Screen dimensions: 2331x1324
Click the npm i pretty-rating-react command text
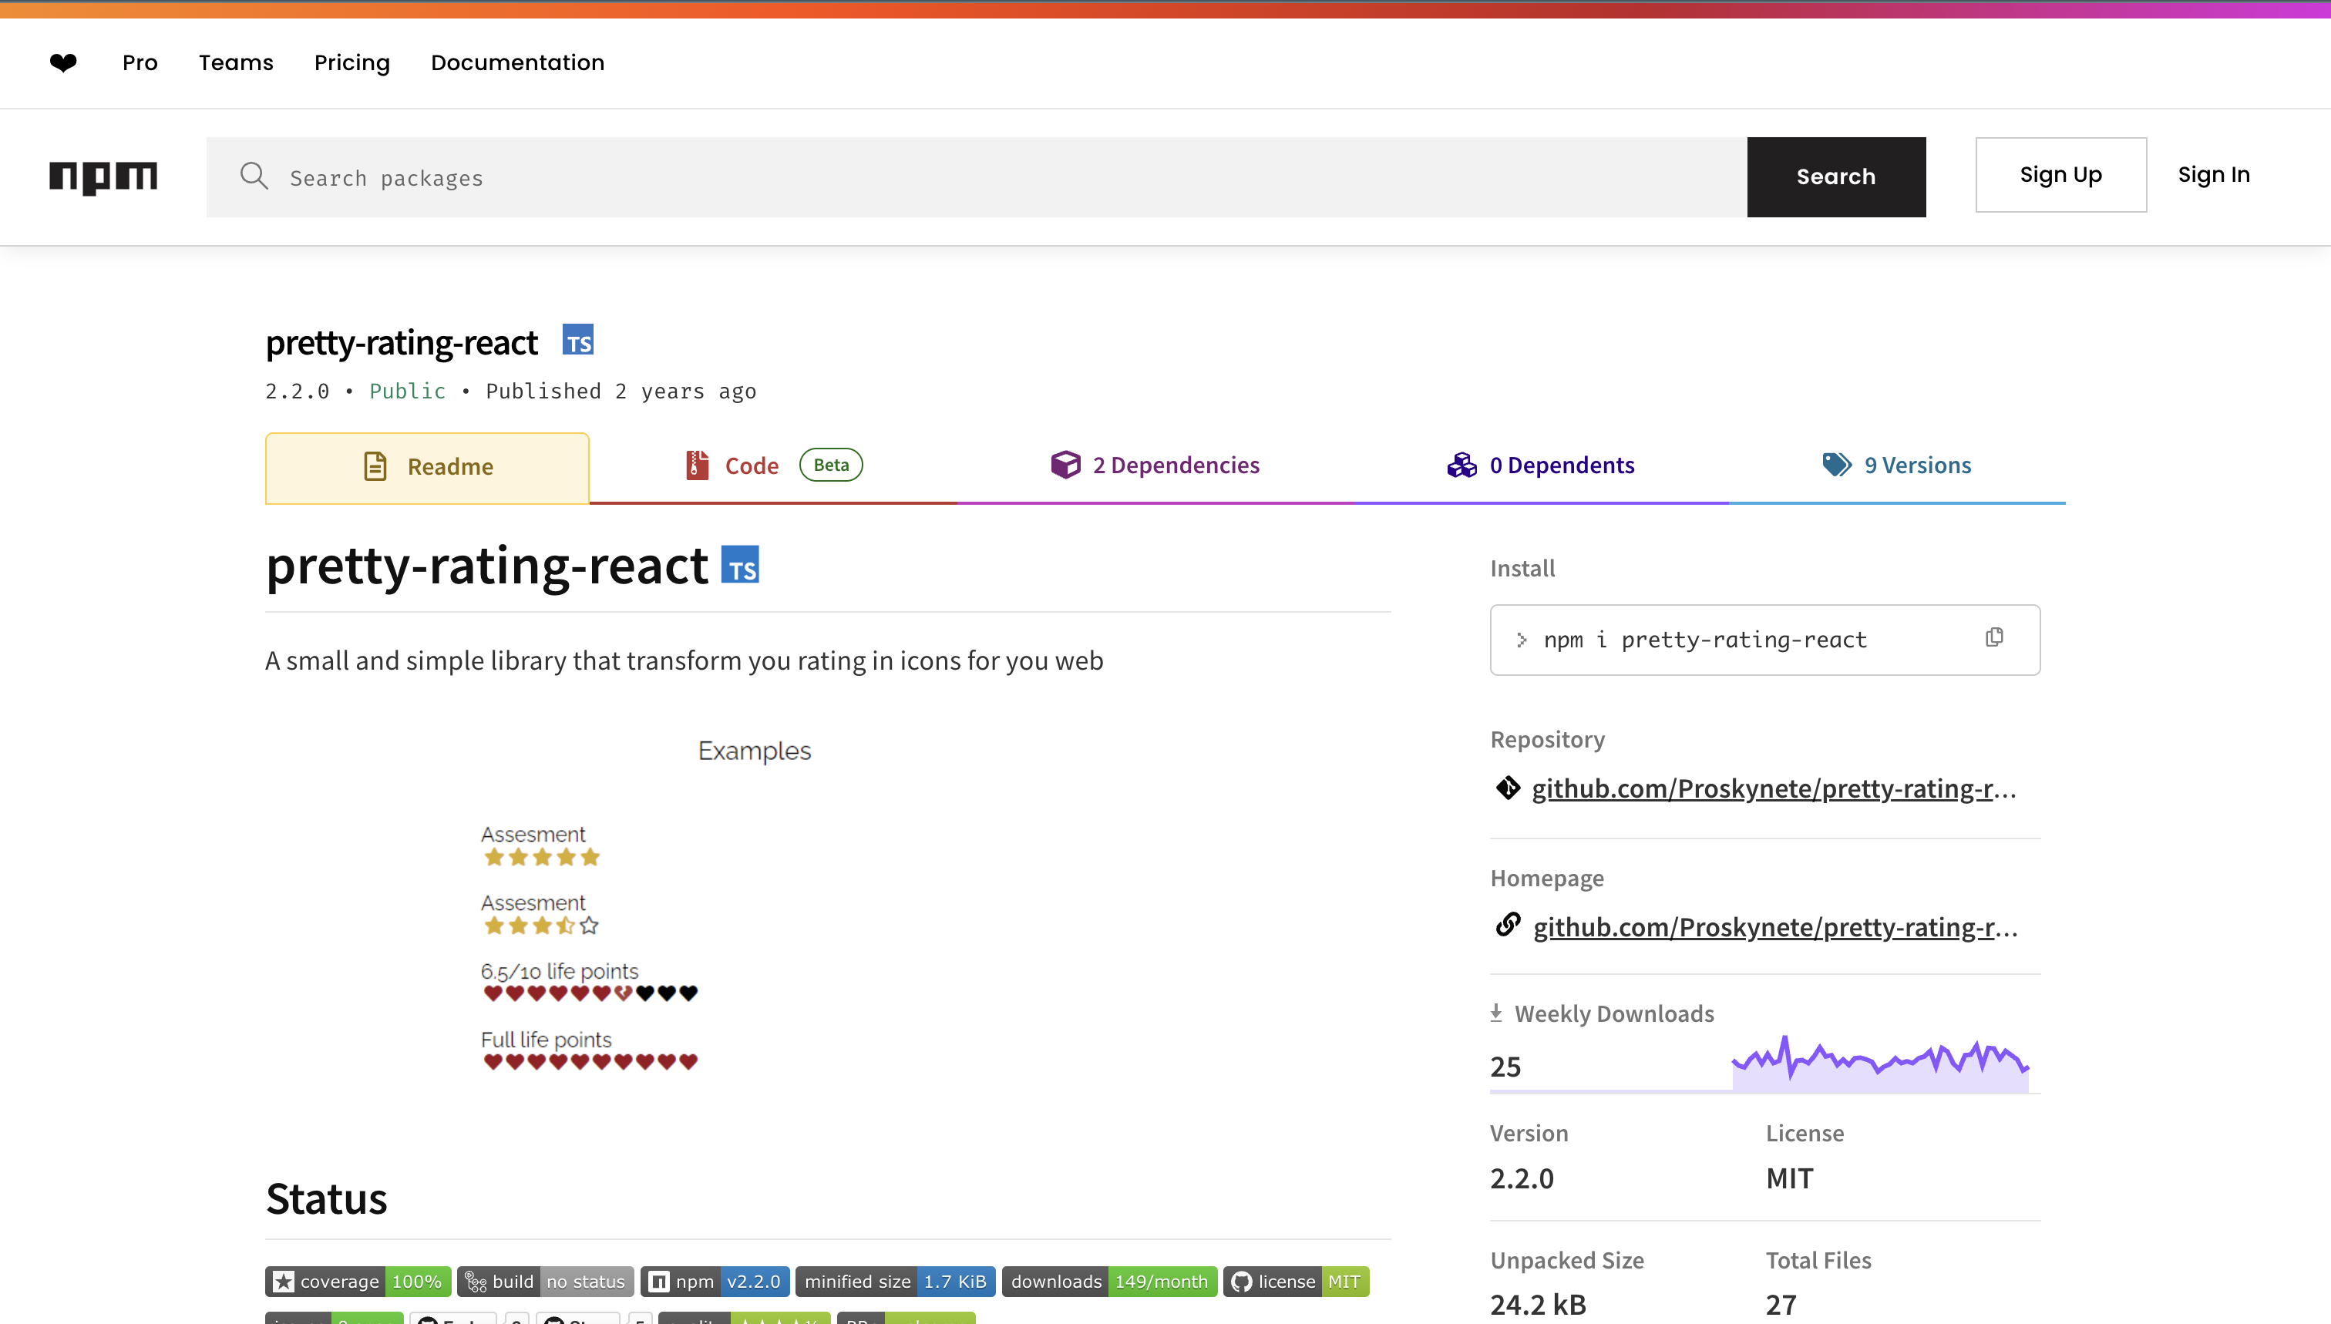coord(1705,640)
